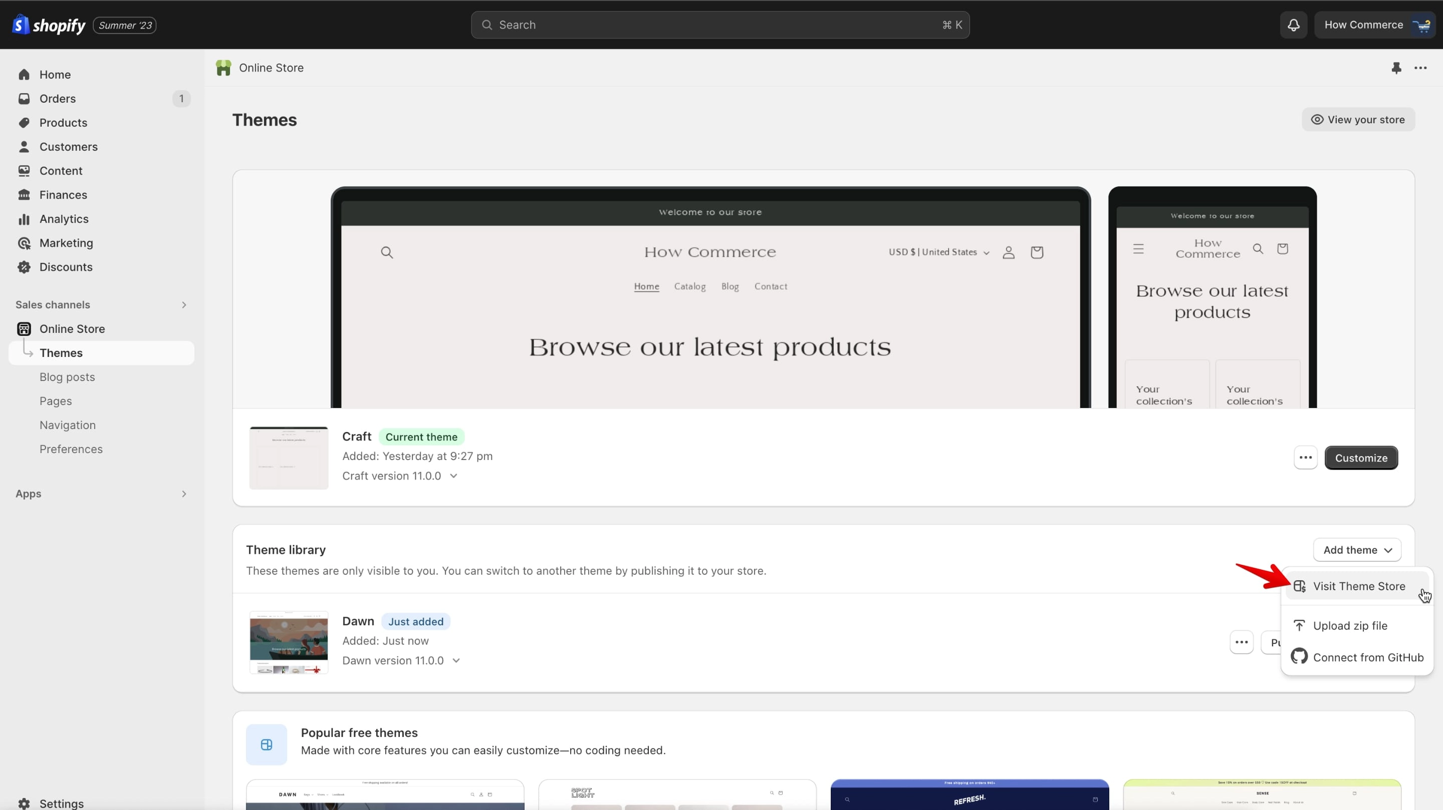Click the Refresh free theme preview
Viewport: 1443px width, 810px height.
point(969,794)
